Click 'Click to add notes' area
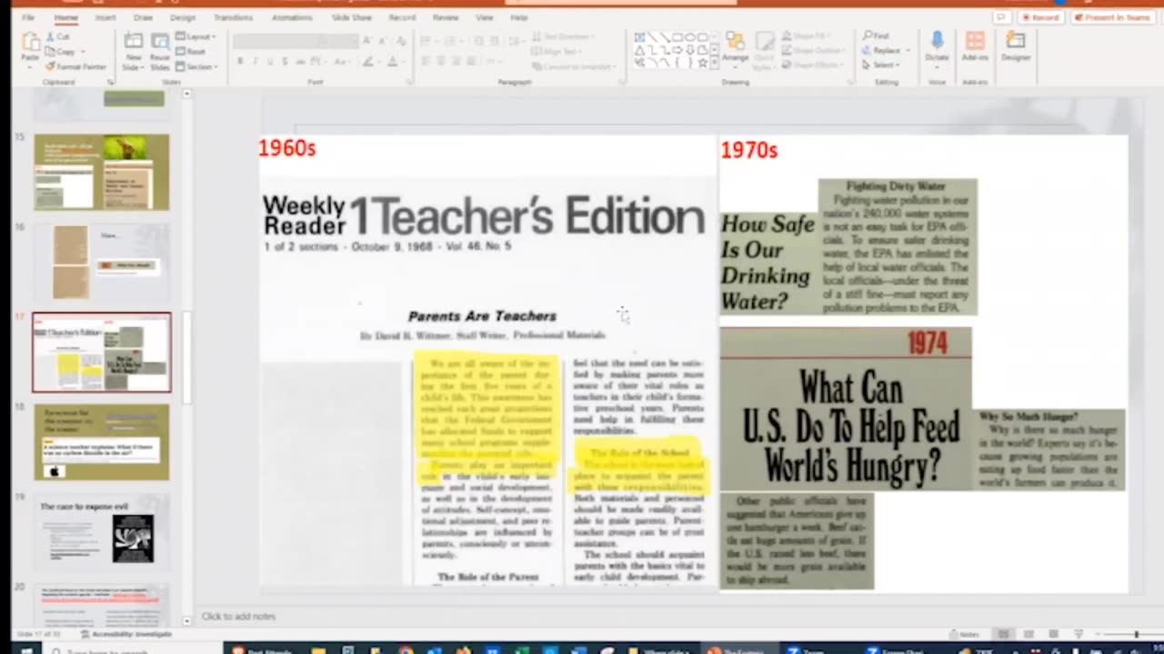This screenshot has width=1164, height=654. coord(238,616)
